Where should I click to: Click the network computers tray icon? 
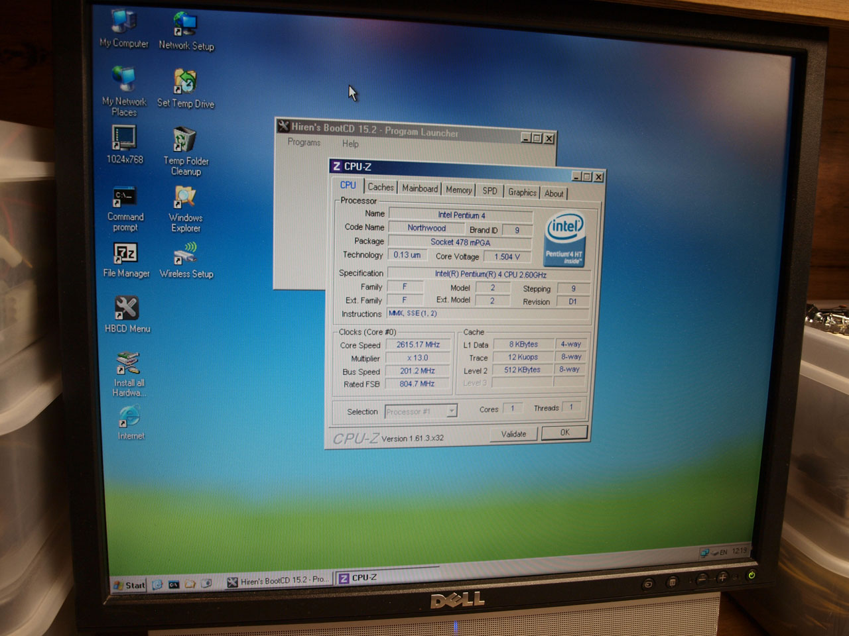tap(704, 553)
